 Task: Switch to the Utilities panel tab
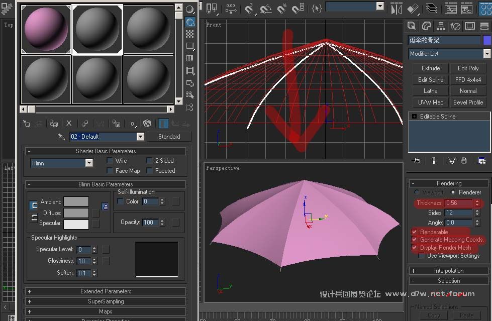click(x=484, y=26)
